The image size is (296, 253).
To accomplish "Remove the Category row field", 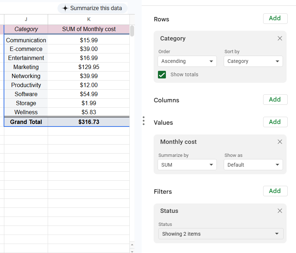I will pos(280,38).
